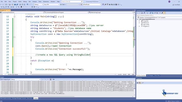The image size is (182, 102).
Task: Switch to Git Changes tab
Action: (150, 75)
